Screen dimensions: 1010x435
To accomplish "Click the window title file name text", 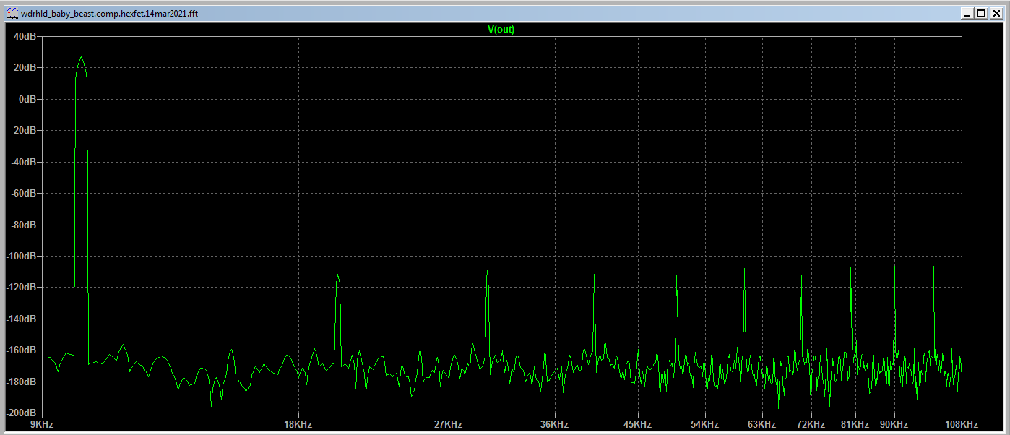I will 110,14.
